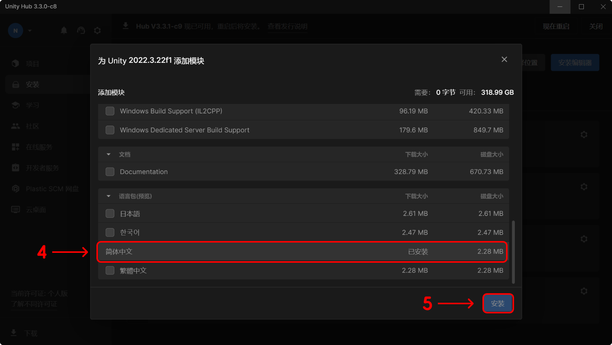Click the 安装 install button in dialog
The image size is (612, 345).
click(x=498, y=303)
